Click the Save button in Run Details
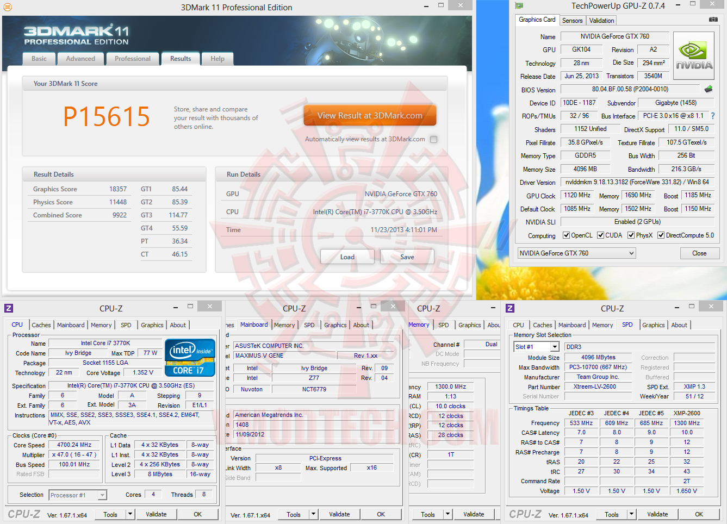The image size is (727, 524). 407,257
